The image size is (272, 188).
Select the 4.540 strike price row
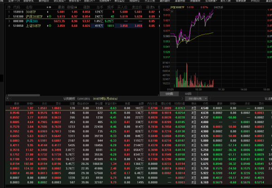[x=205, y=109]
